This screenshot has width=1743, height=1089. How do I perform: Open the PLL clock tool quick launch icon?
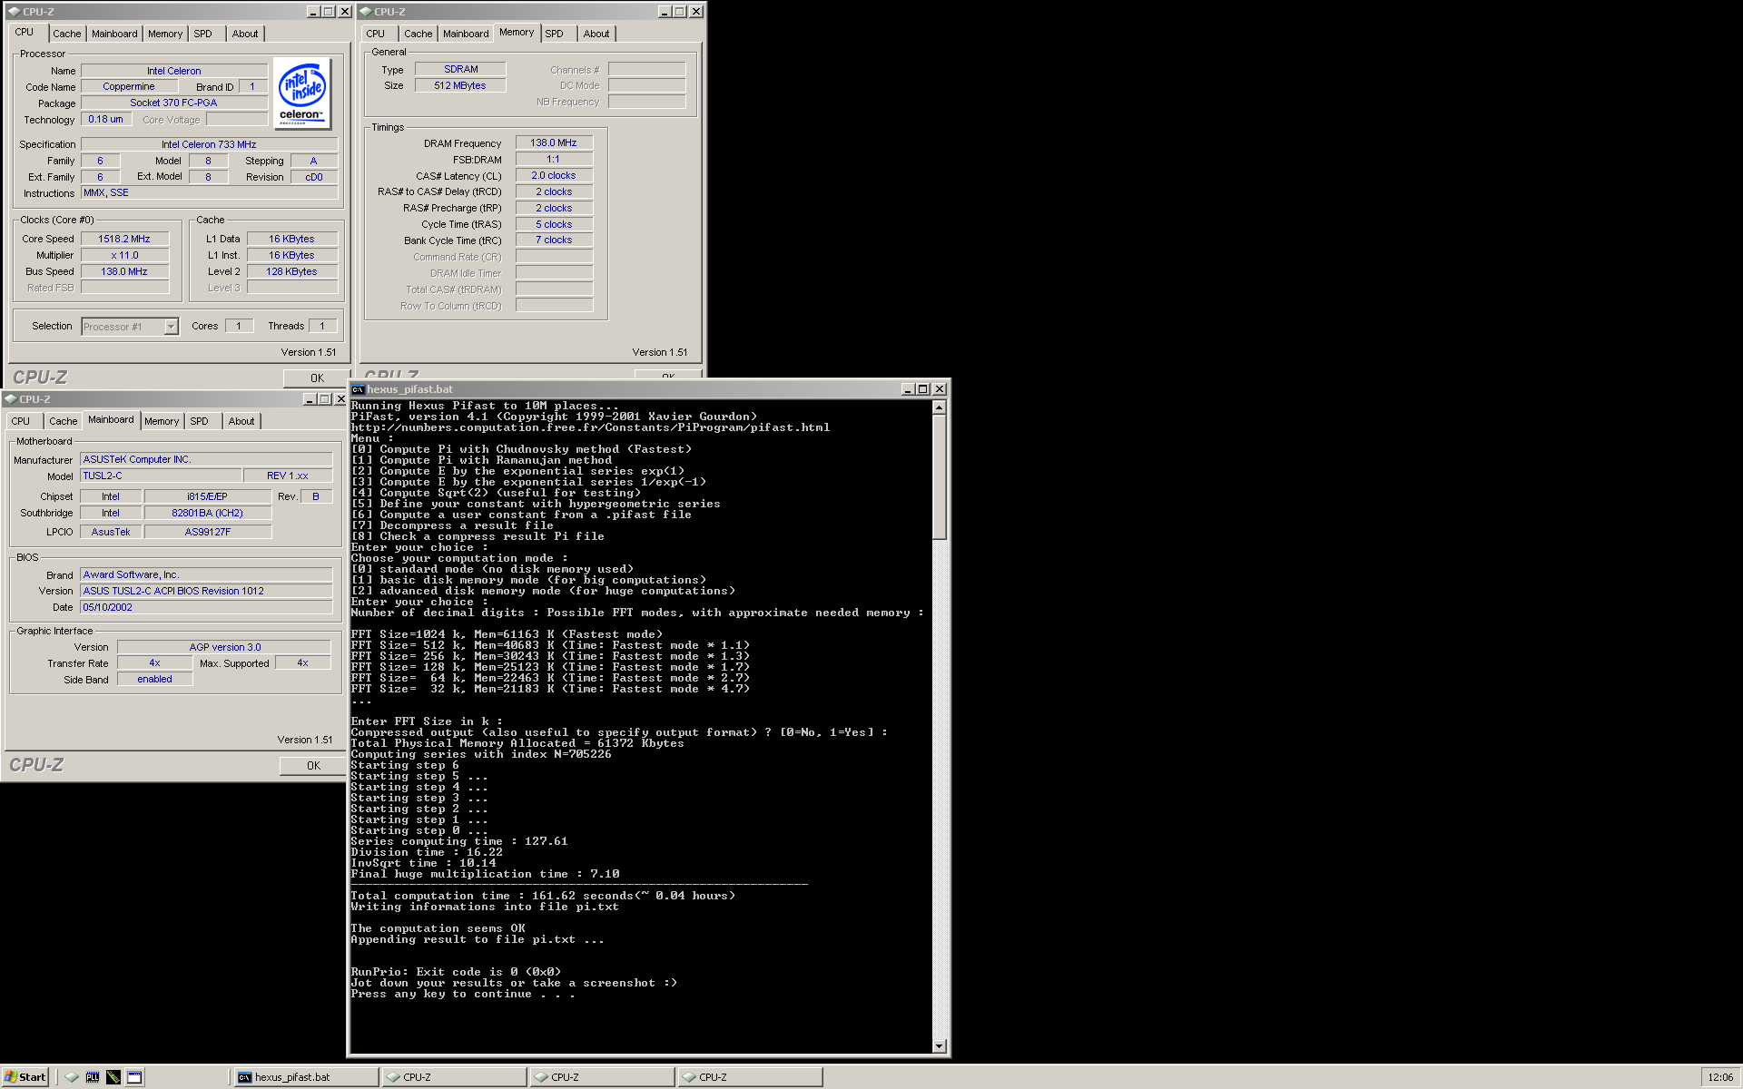(x=93, y=1077)
